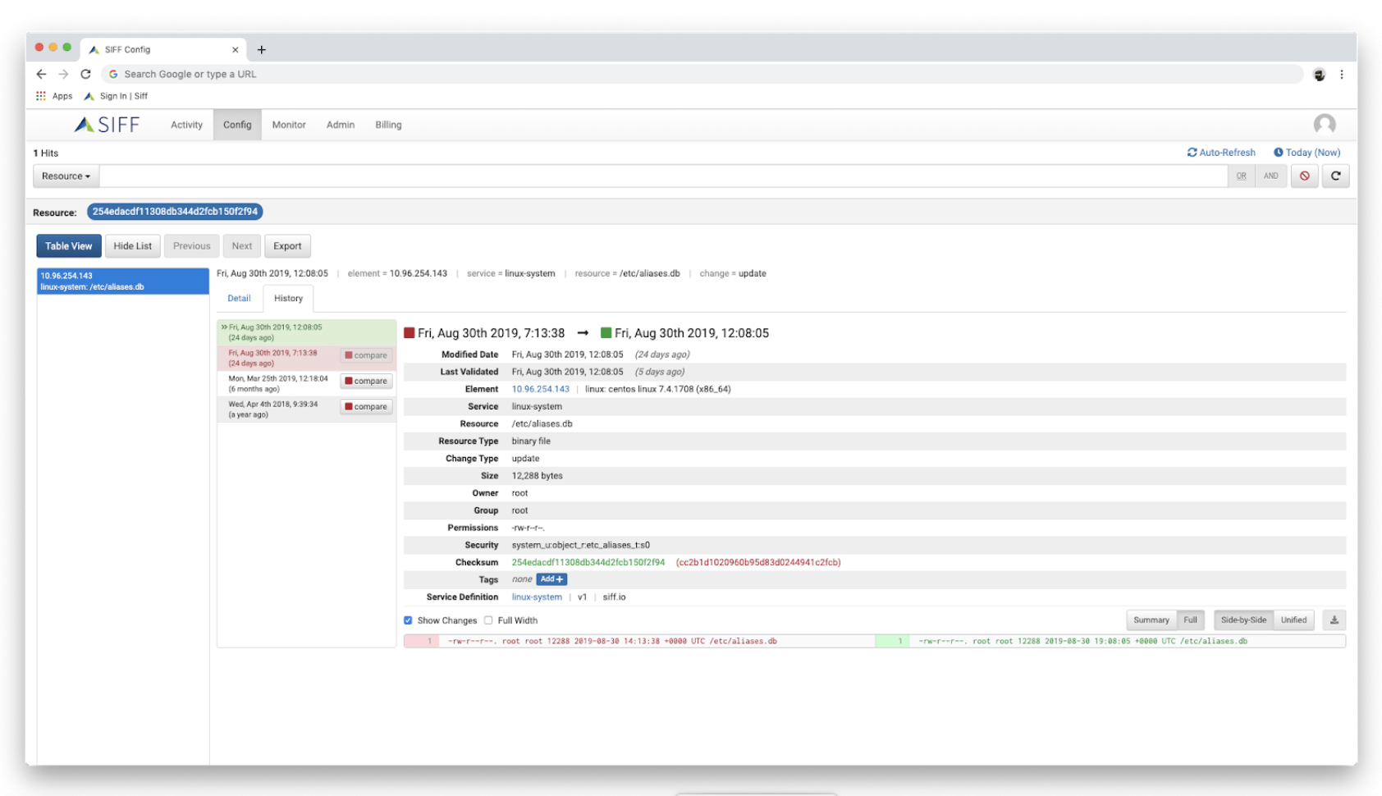Switch to the History tab

pos(288,299)
